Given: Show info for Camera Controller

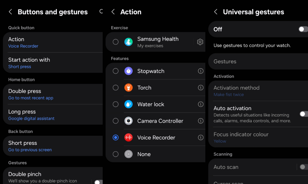Looking at the screenshot, I should tap(200, 121).
